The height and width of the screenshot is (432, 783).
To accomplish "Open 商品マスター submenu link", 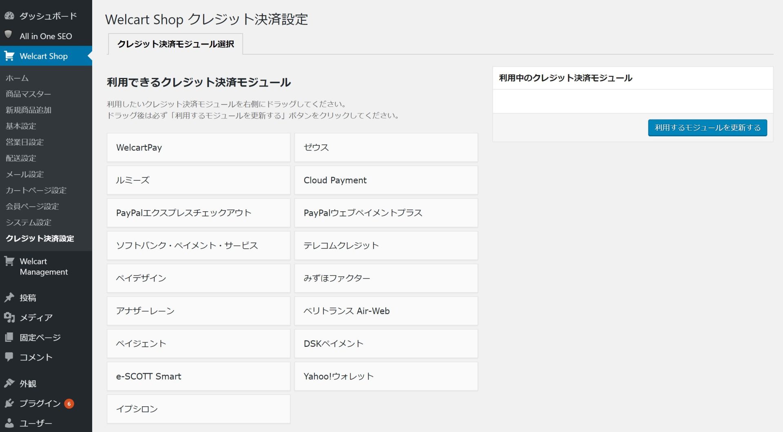I will pyautogui.click(x=28, y=94).
